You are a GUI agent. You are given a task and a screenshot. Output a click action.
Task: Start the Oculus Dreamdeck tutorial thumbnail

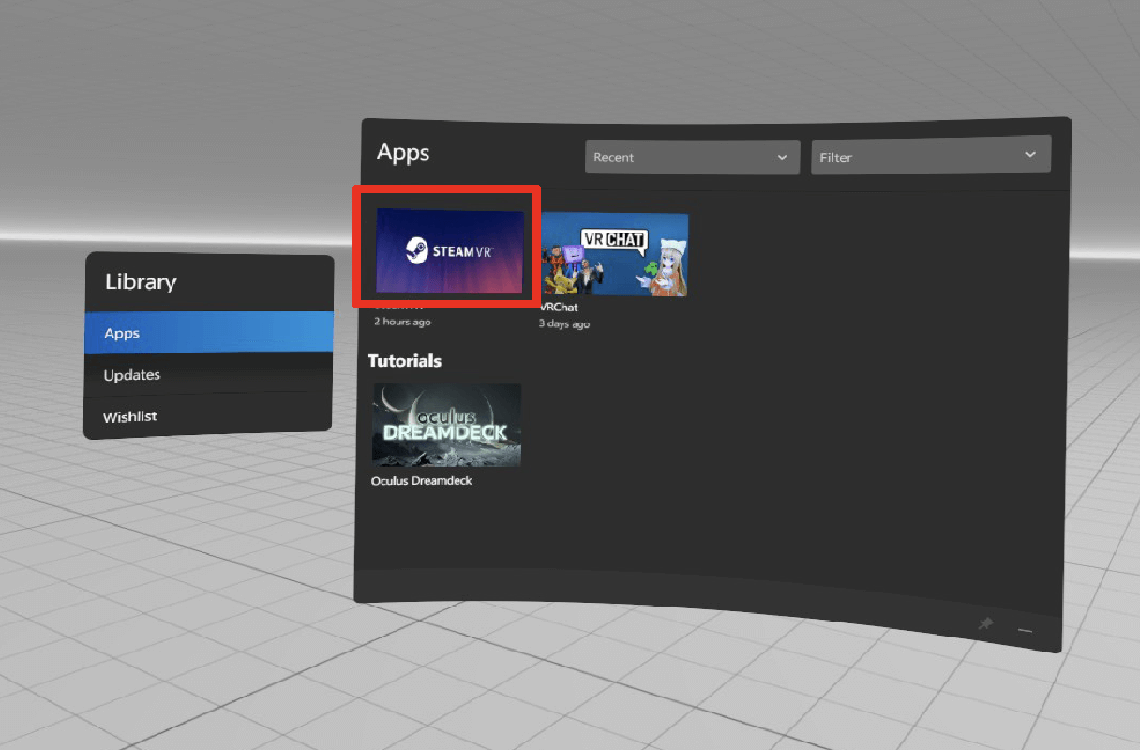point(446,425)
